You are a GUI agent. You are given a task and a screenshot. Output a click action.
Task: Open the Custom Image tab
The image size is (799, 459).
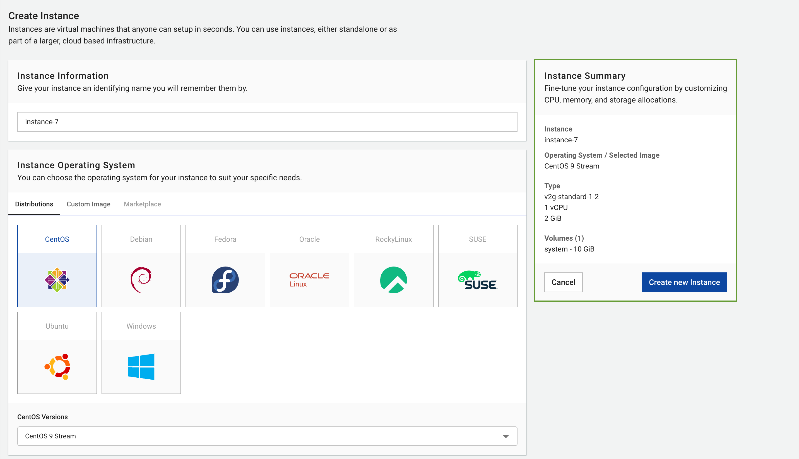point(88,204)
